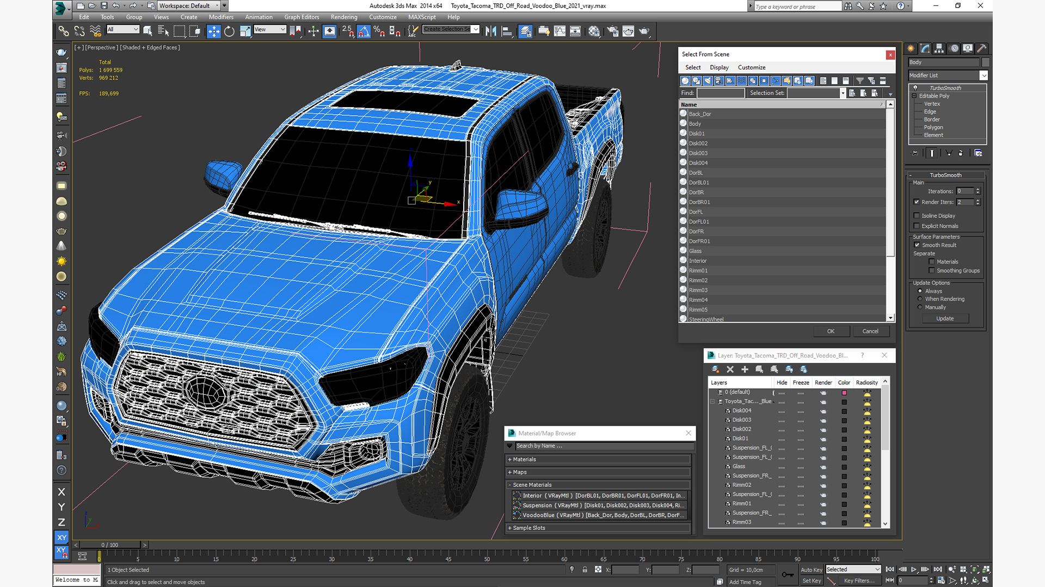Activate the Select and Link tool

(64, 31)
